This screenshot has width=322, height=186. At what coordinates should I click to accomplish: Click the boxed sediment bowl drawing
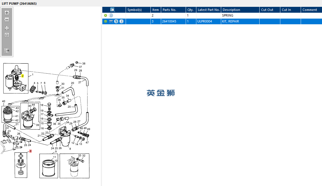pyautogui.click(x=49, y=166)
